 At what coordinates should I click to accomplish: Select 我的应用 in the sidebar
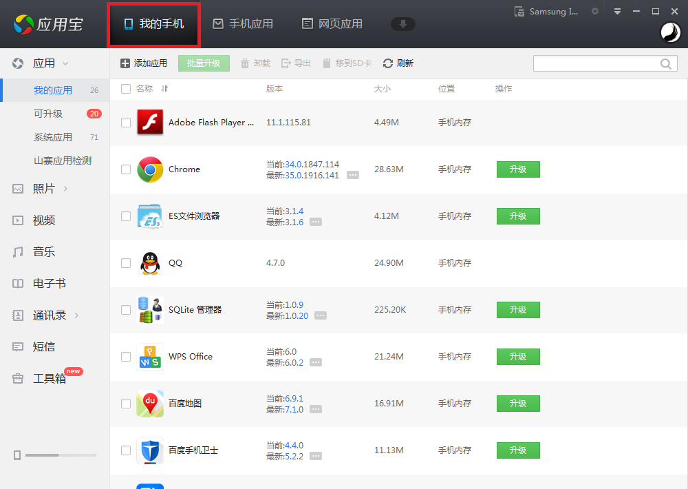(56, 90)
